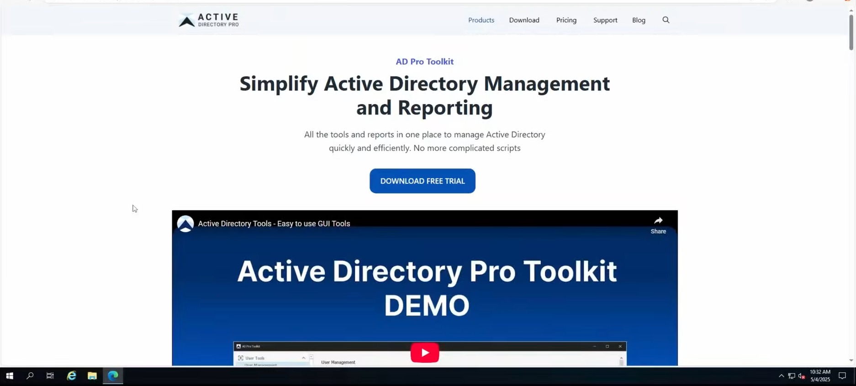Screen dimensions: 856x386
Task: Click the Download Free Trial button
Action: coord(423,181)
